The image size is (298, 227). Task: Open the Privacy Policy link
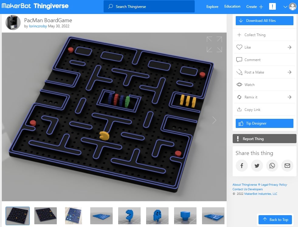[x=278, y=184]
